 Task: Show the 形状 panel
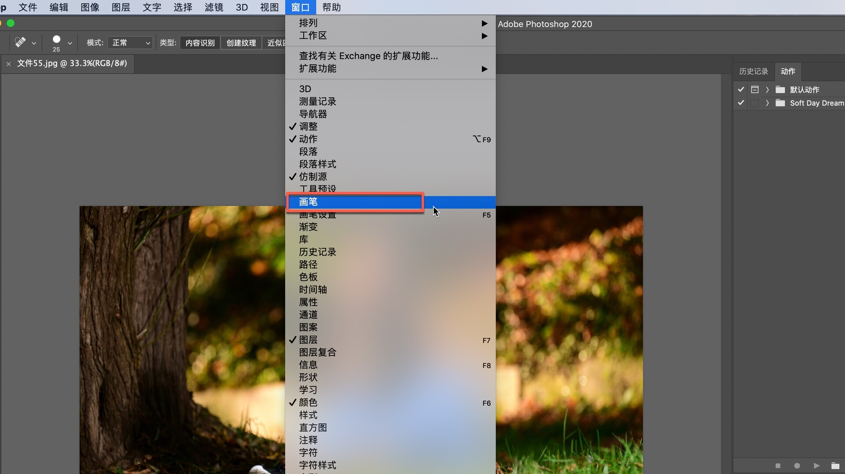pos(390,378)
